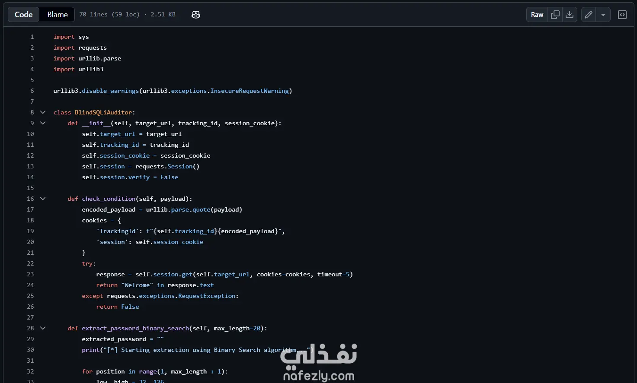Image resolution: width=637 pixels, height=383 pixels.
Task: Click extract_password_binary_search function name
Action: [135, 328]
